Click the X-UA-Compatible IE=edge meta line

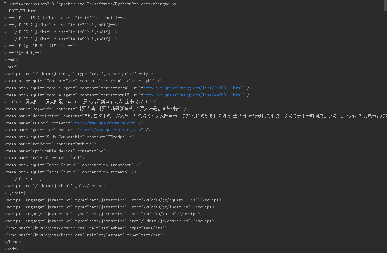click(x=69, y=137)
